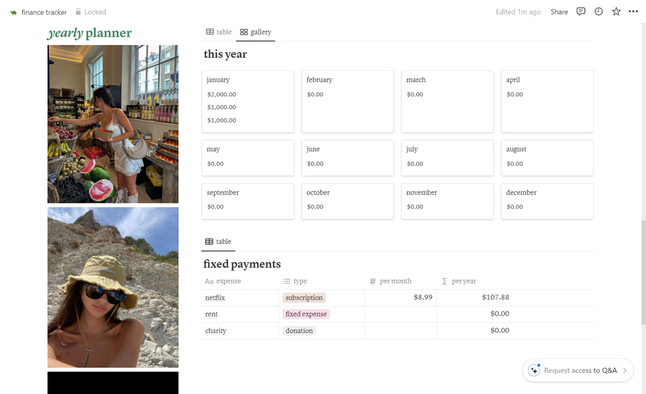Select the gallery view tab
Image resolution: width=646 pixels, height=394 pixels.
point(255,32)
